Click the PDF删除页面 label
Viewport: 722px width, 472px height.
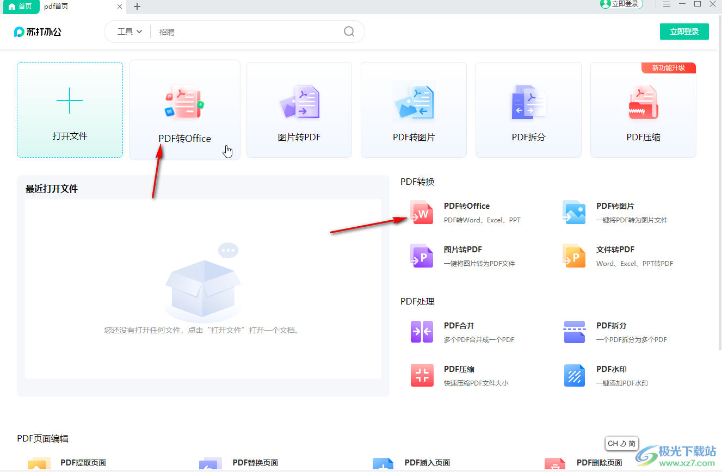(x=599, y=463)
